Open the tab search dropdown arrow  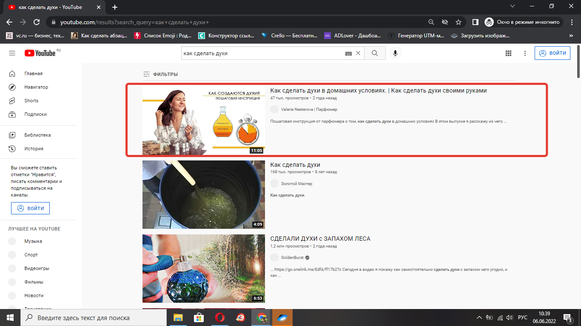tap(512, 6)
